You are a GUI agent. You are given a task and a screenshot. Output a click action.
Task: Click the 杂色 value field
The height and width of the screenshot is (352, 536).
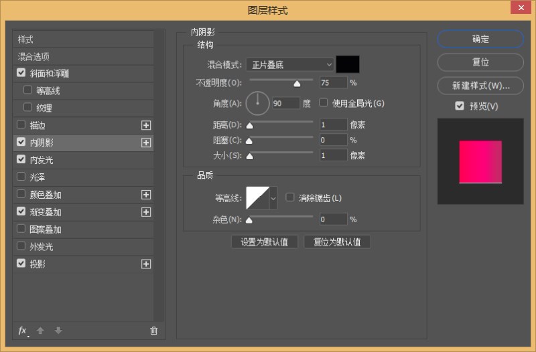click(x=333, y=219)
